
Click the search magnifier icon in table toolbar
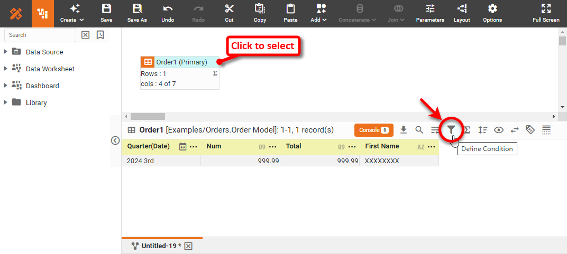point(419,130)
